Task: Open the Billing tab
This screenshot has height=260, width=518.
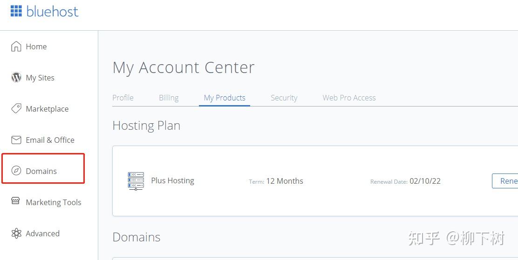Action: [169, 98]
